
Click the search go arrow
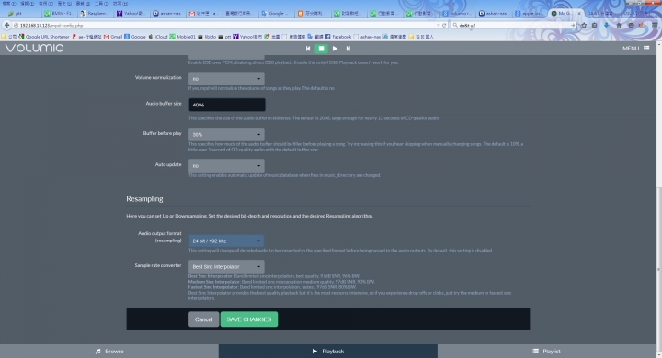[573, 26]
